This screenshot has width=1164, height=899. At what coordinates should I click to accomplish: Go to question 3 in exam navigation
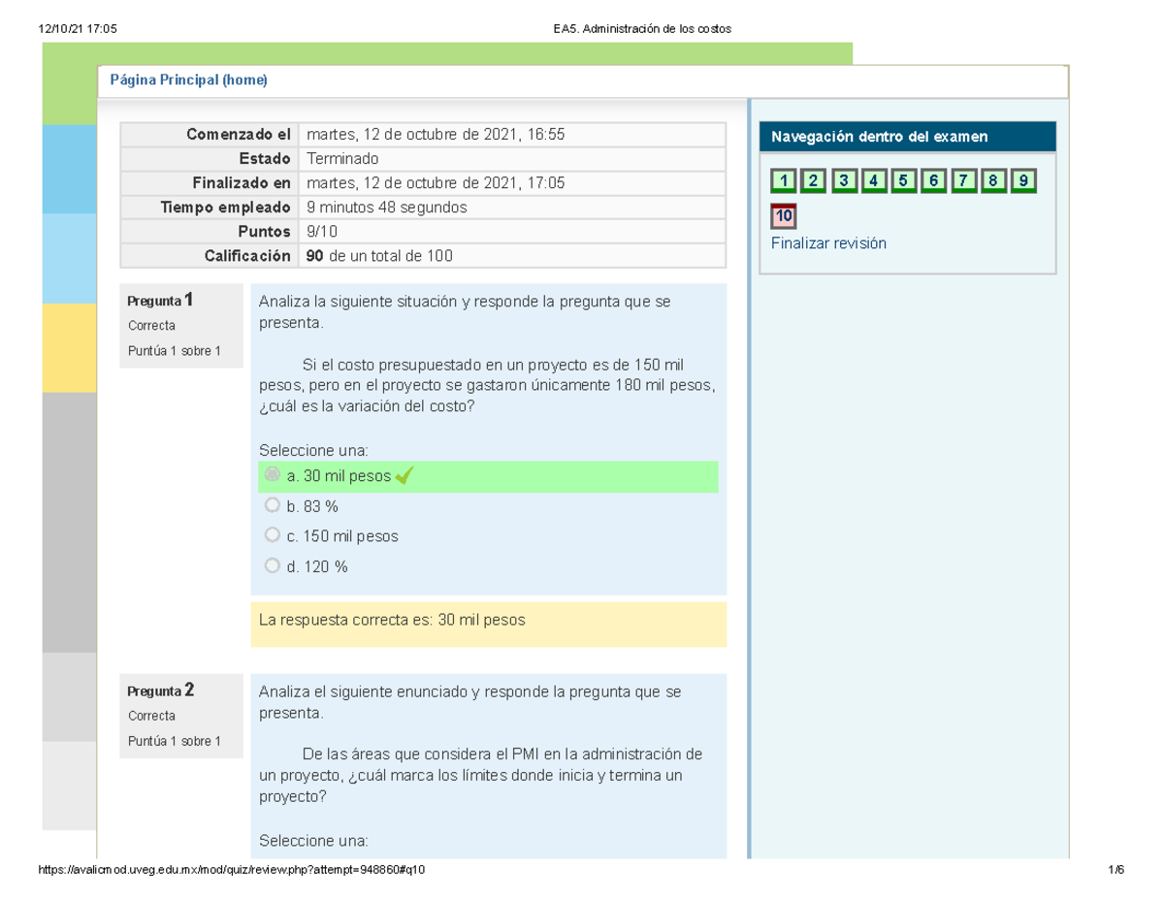point(843,180)
